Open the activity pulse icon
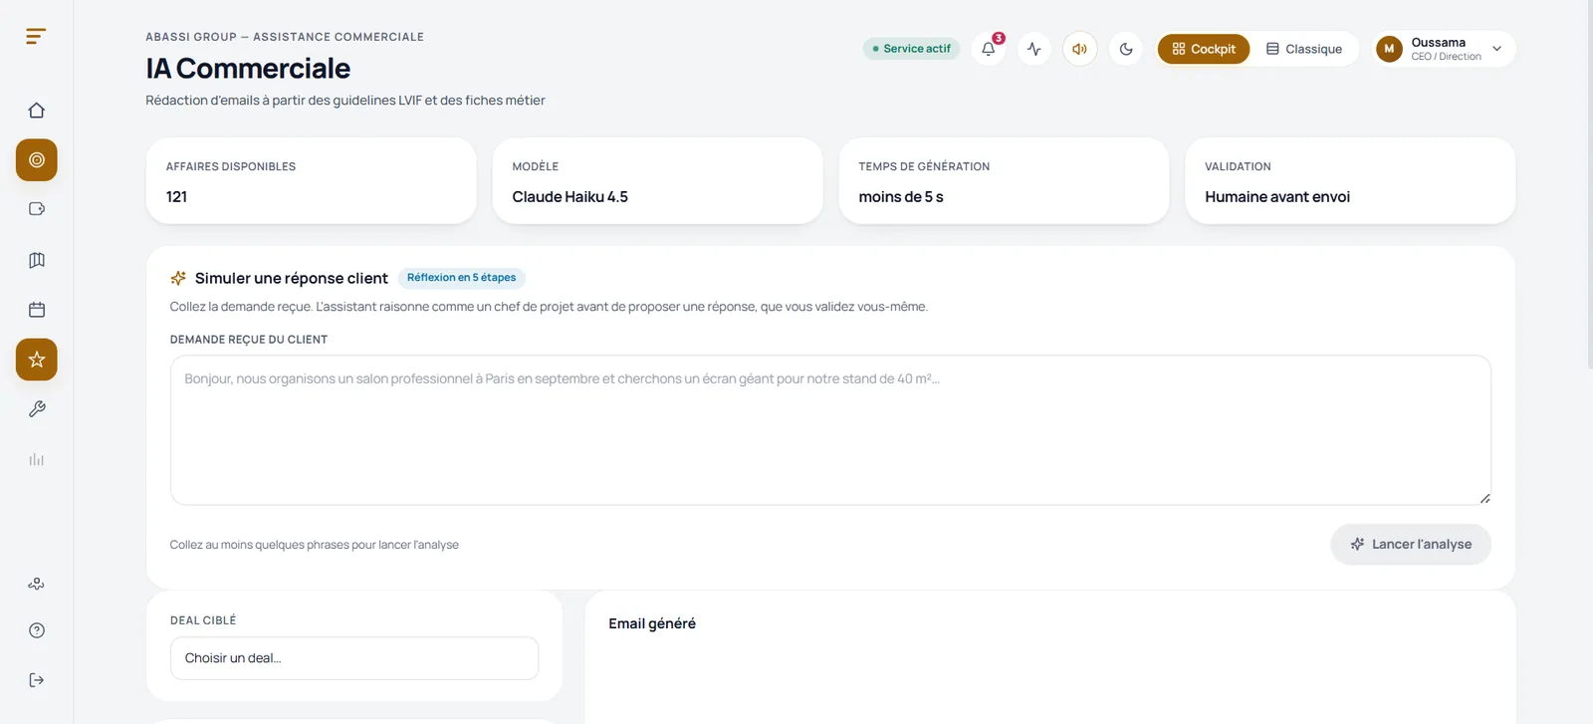Screen dimensions: 1593x724 coord(1034,49)
